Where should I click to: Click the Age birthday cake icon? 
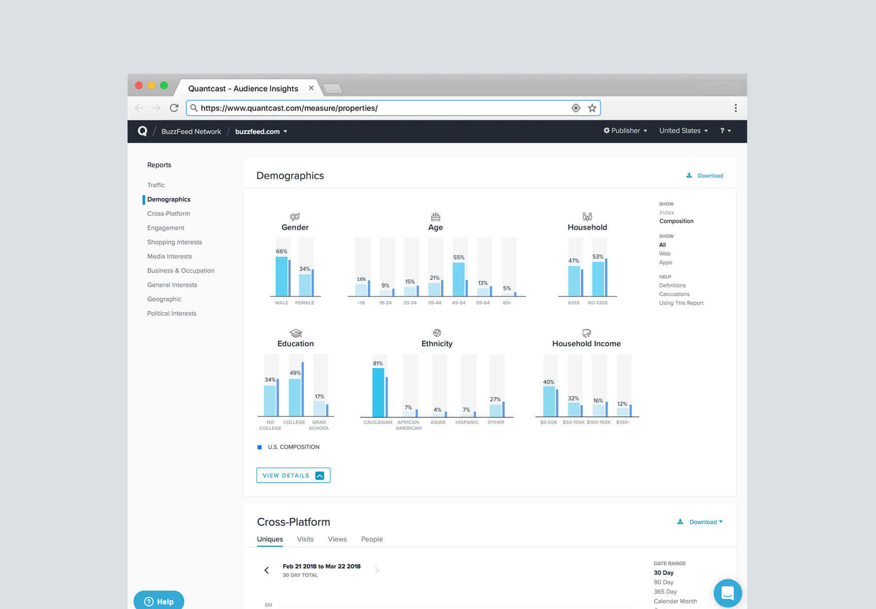[435, 217]
